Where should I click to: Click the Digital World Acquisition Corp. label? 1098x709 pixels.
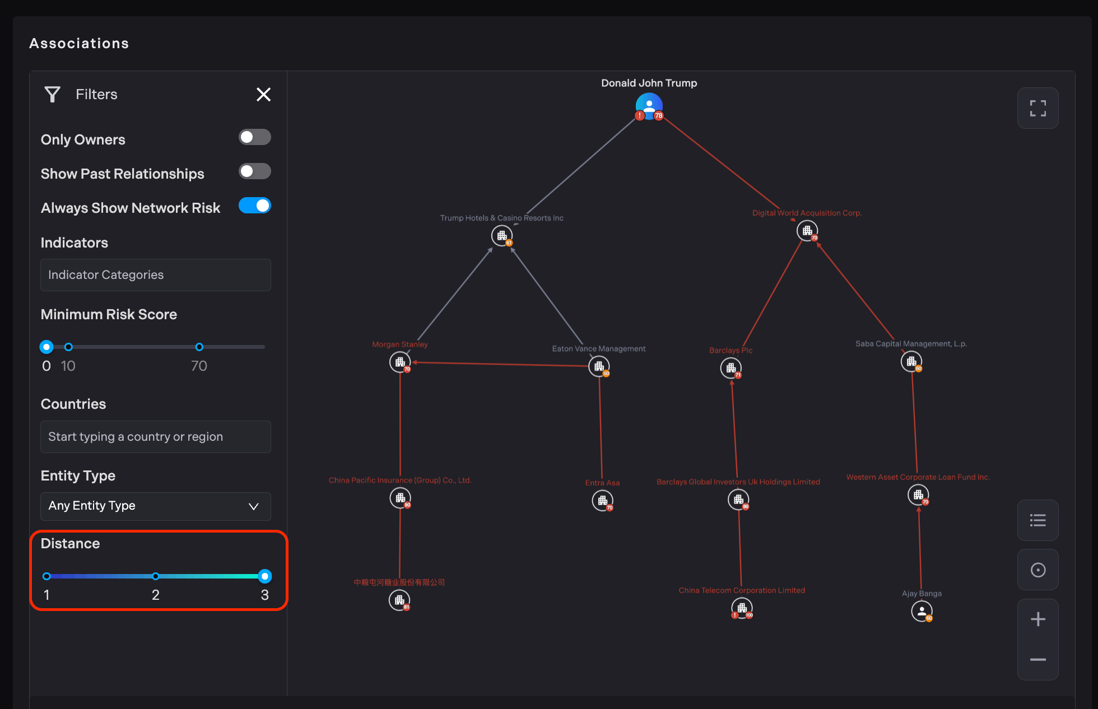coord(807,213)
